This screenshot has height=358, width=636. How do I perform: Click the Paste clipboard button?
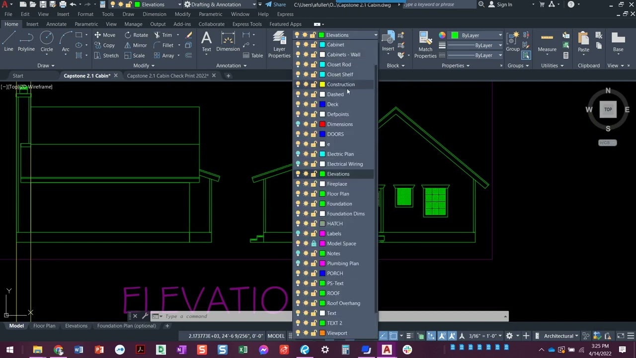coord(583,42)
